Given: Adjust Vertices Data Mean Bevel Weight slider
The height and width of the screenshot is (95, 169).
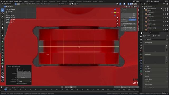Looking at the screenshot, I should pyautogui.click(x=129, y=24).
